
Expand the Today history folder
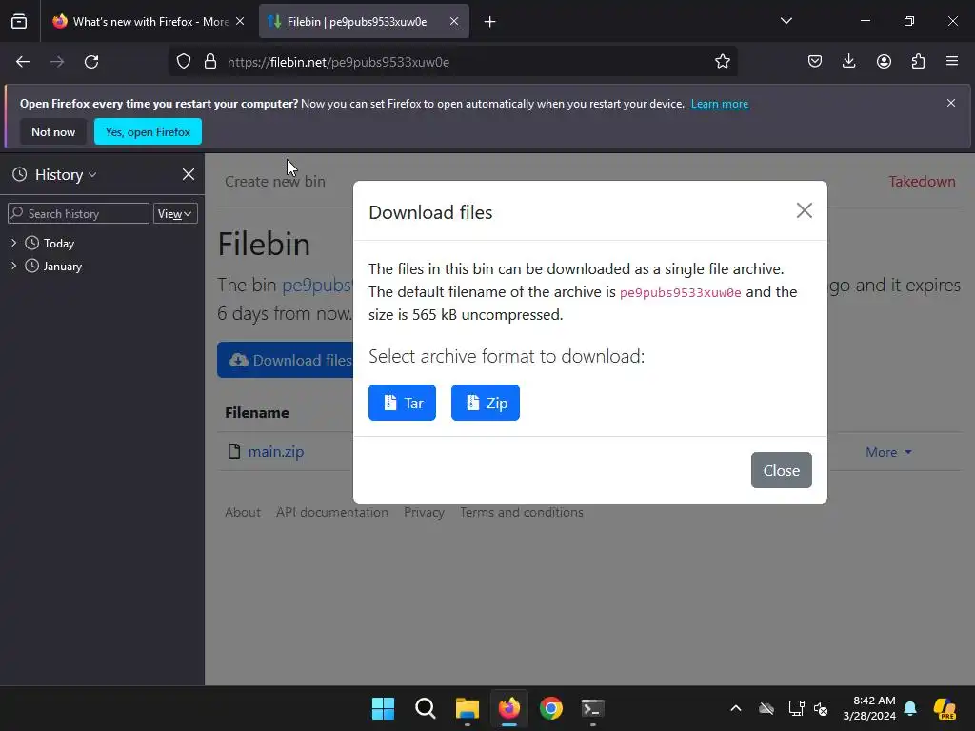[13, 243]
